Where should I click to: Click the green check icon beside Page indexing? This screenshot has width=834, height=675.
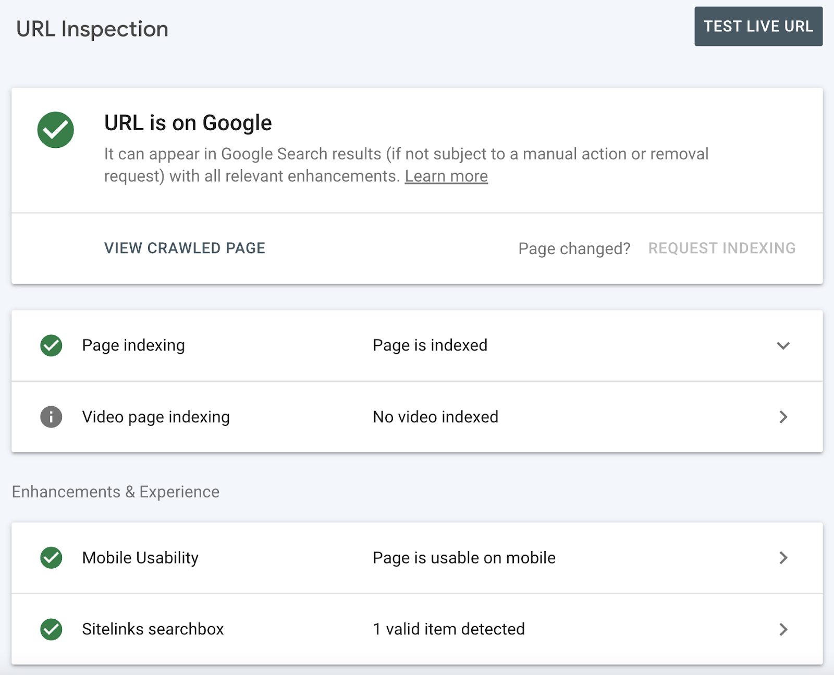51,345
